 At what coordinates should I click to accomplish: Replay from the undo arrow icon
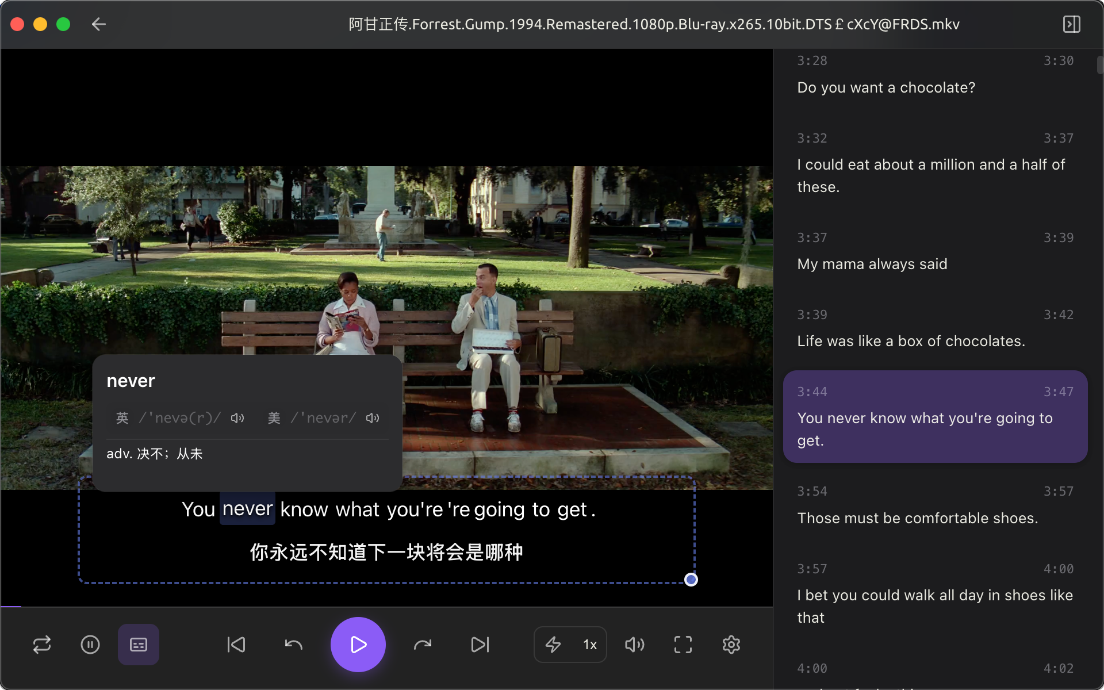293,645
